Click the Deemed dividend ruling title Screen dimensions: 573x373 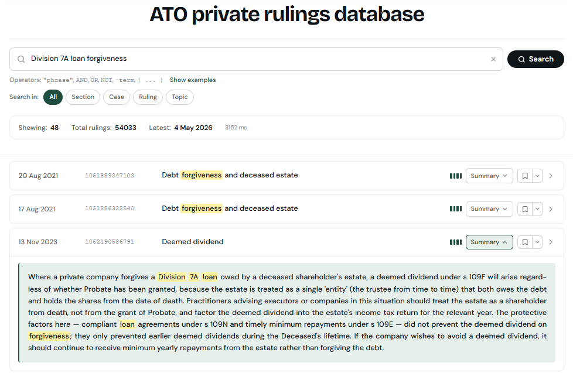193,242
